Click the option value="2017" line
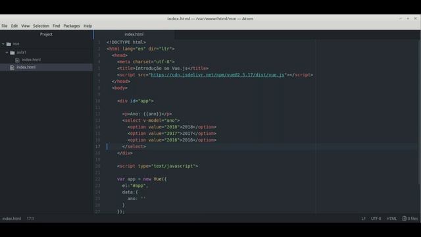This screenshot has width=421, height=237. pyautogui.click(x=172, y=134)
